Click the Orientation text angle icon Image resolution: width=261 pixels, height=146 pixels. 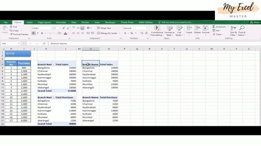[88, 28]
